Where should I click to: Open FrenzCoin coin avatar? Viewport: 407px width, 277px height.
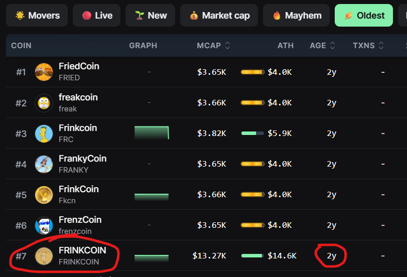click(44, 225)
